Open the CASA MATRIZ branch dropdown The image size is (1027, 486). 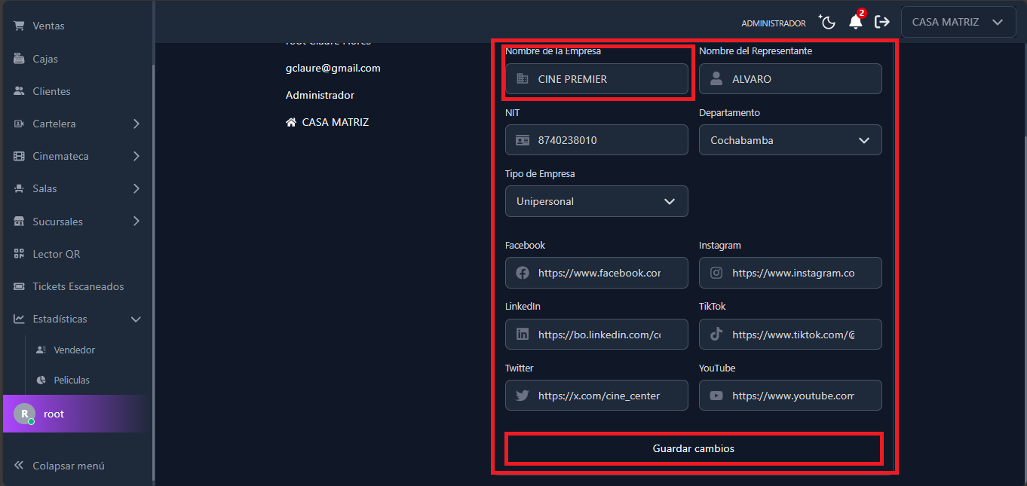coord(958,22)
